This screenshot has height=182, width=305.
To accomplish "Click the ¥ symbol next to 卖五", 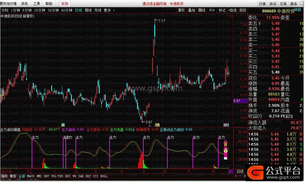I will pos(259,23).
